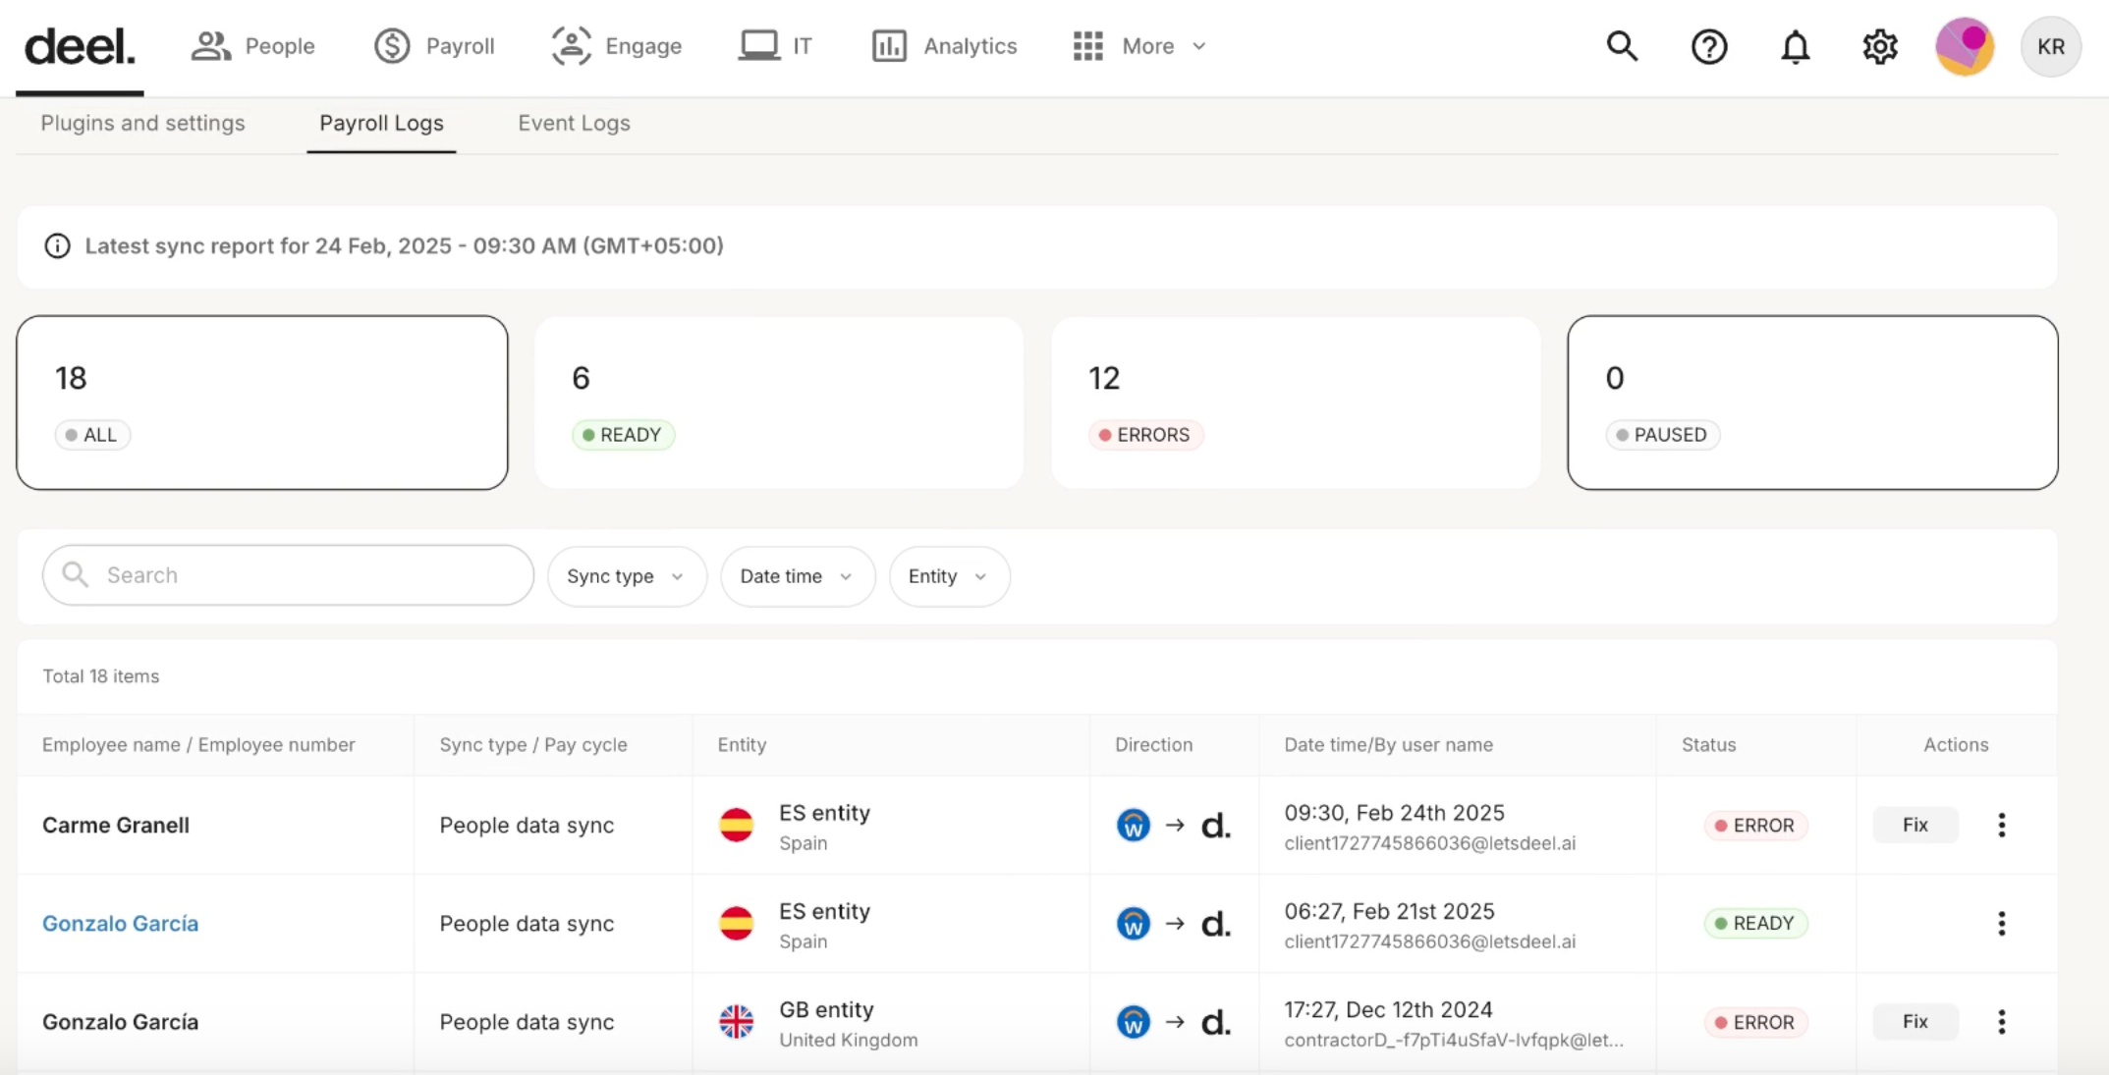Viewport: 2109px width, 1075px height.
Task: Click the ERROR badge for Carme Granell
Action: tap(1755, 825)
